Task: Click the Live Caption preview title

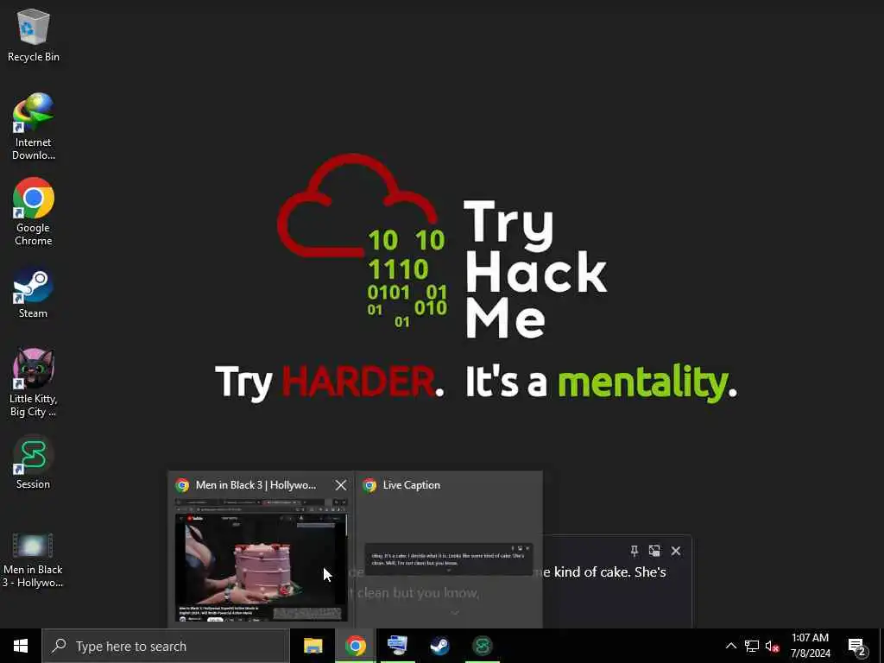Action: (412, 485)
